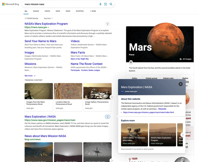Click the 1609 timeline marker
This screenshot has height=162, width=199.
coord(130,159)
